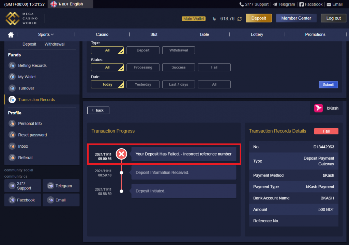Click transaction number D13442963
Viewport: 349px width, 245px height.
324,147
